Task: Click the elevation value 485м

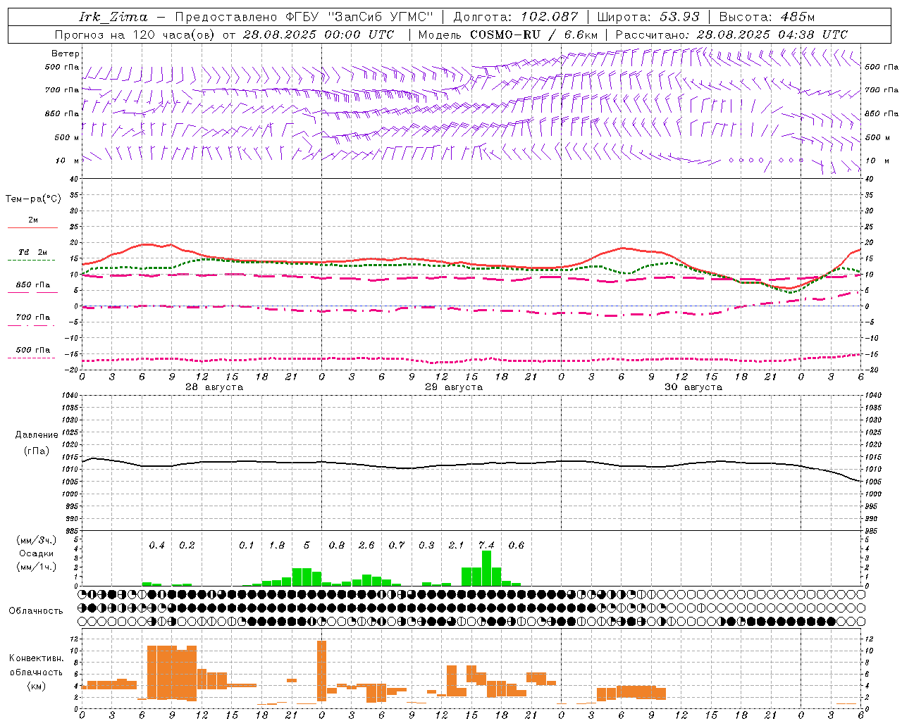Action: (797, 17)
